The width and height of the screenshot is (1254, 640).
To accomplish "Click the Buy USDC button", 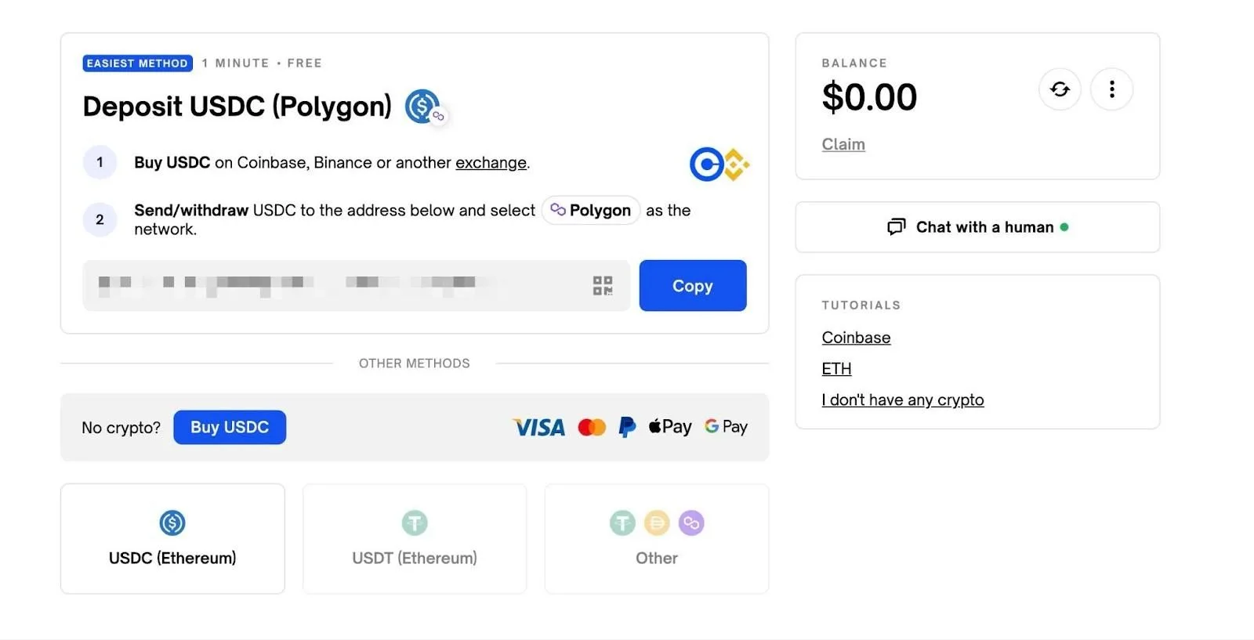I will (230, 427).
